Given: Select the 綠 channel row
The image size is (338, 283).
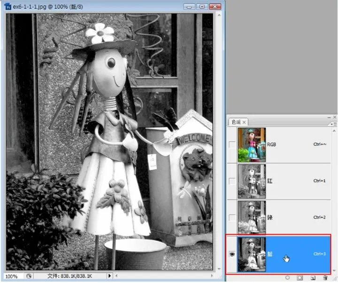Looking at the screenshot, I should tap(279, 218).
